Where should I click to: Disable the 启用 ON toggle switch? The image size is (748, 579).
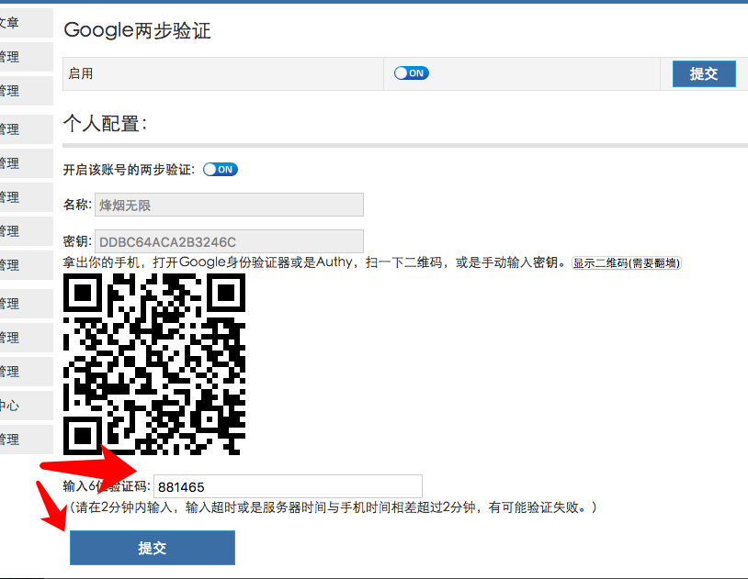(410, 72)
